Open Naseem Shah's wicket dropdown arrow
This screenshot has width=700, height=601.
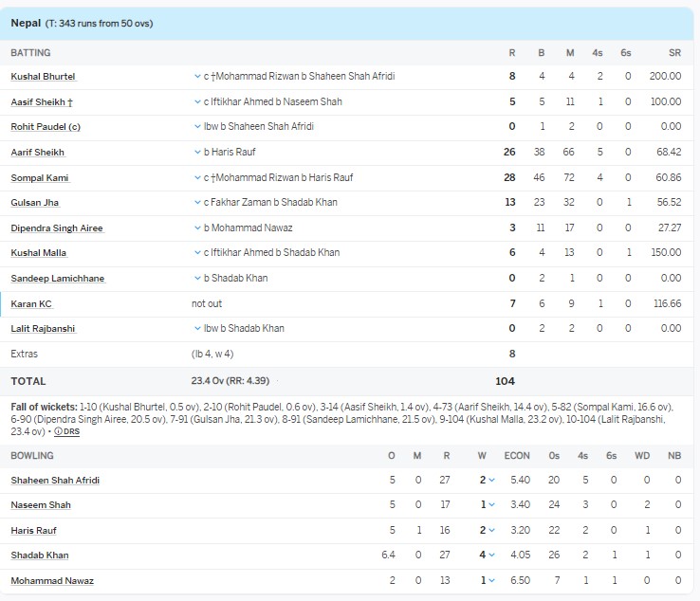[491, 505]
